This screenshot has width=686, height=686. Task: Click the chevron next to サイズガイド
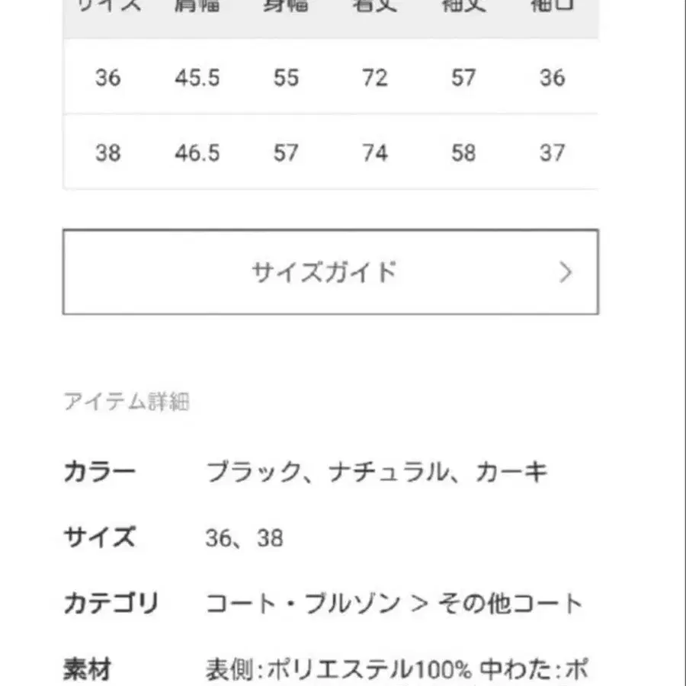(x=566, y=272)
